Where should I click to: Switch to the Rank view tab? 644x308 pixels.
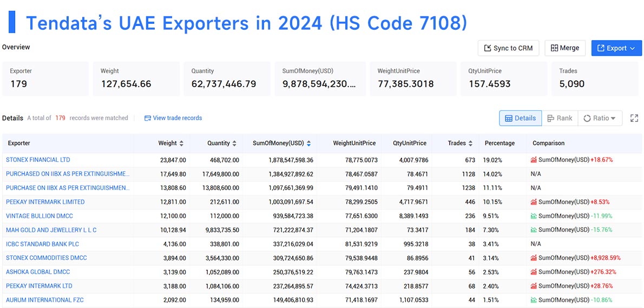point(560,118)
